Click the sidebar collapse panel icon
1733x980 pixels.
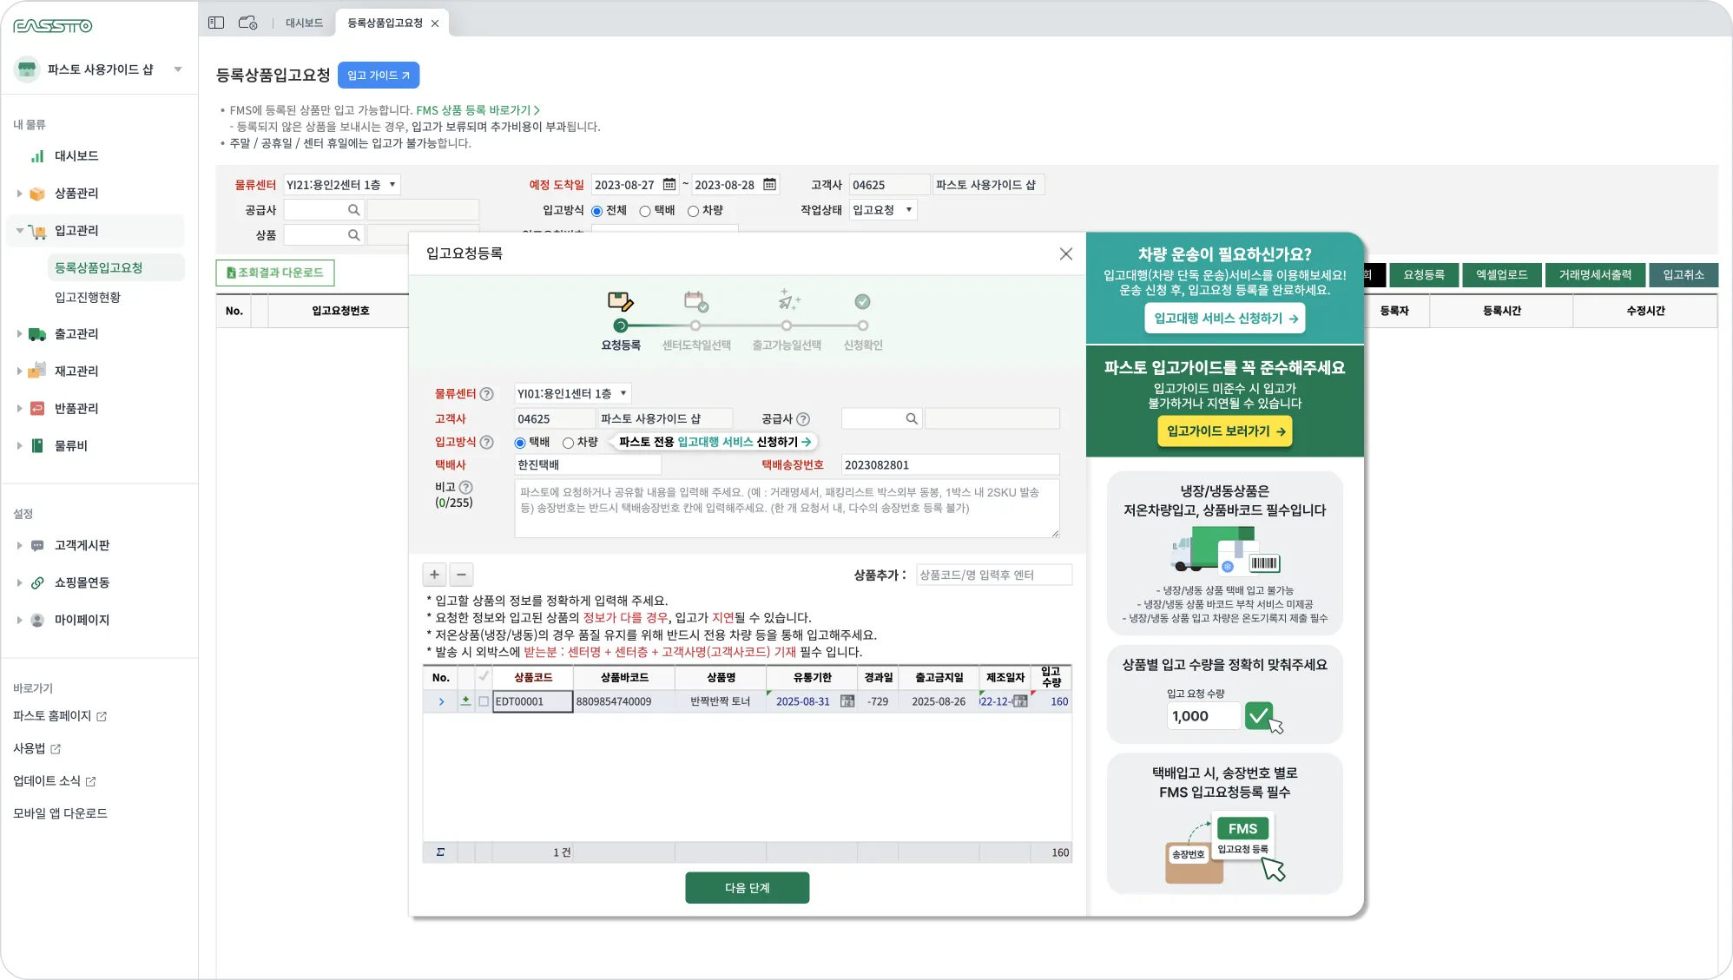click(x=216, y=23)
